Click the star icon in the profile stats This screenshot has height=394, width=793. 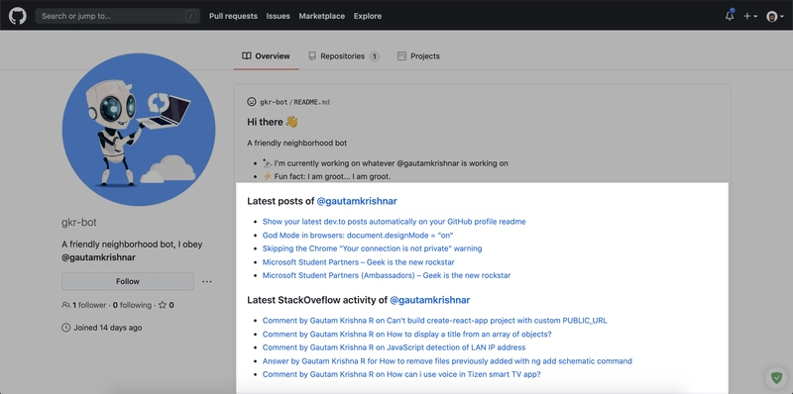pos(163,305)
